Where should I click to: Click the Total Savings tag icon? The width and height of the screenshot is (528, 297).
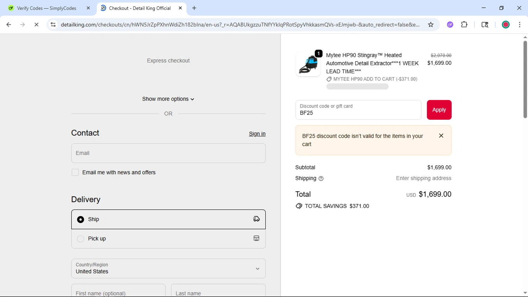(299, 206)
